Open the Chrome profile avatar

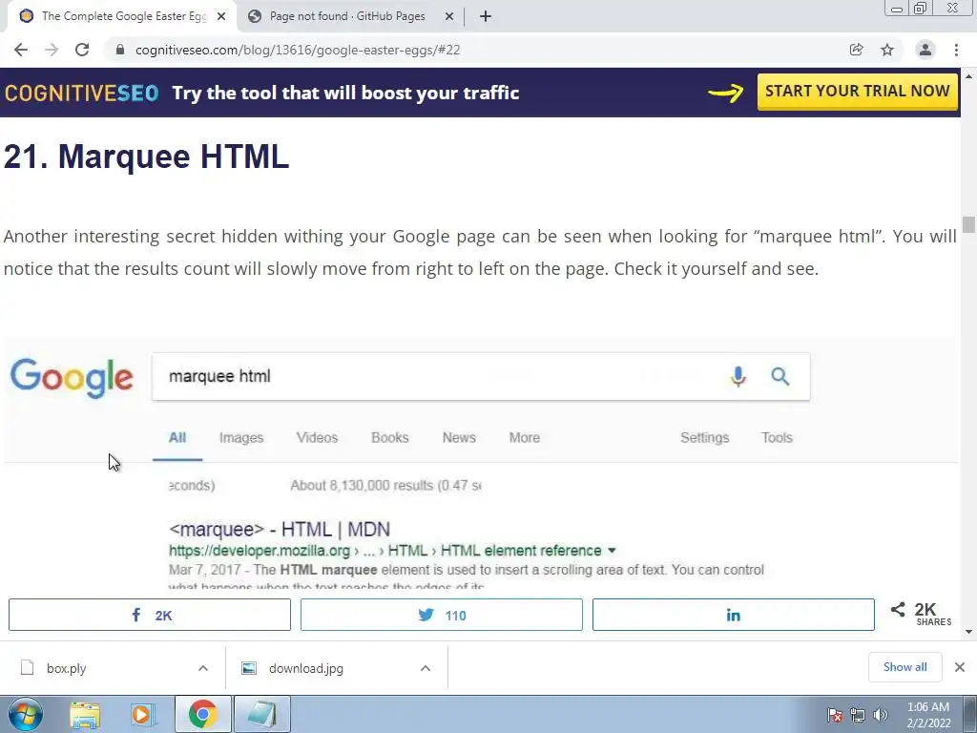coord(925,50)
